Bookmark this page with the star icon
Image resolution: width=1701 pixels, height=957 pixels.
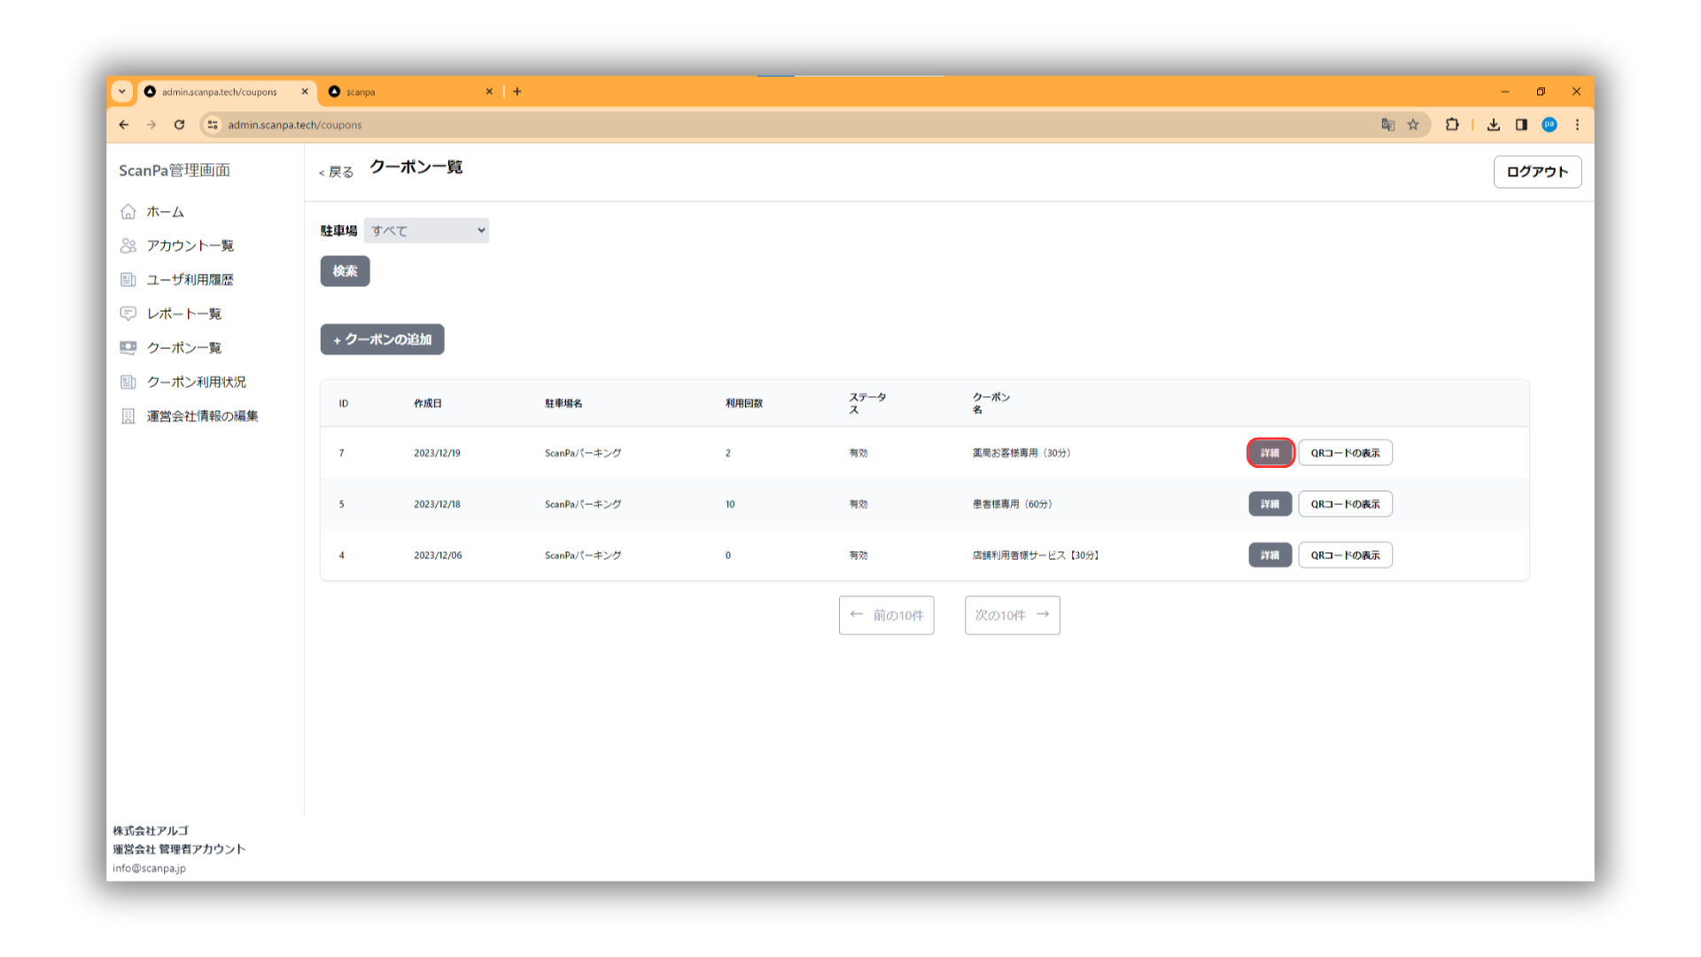coord(1413,125)
